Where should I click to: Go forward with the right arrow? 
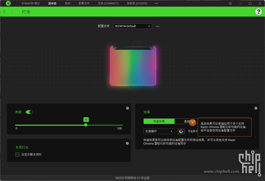point(12,12)
